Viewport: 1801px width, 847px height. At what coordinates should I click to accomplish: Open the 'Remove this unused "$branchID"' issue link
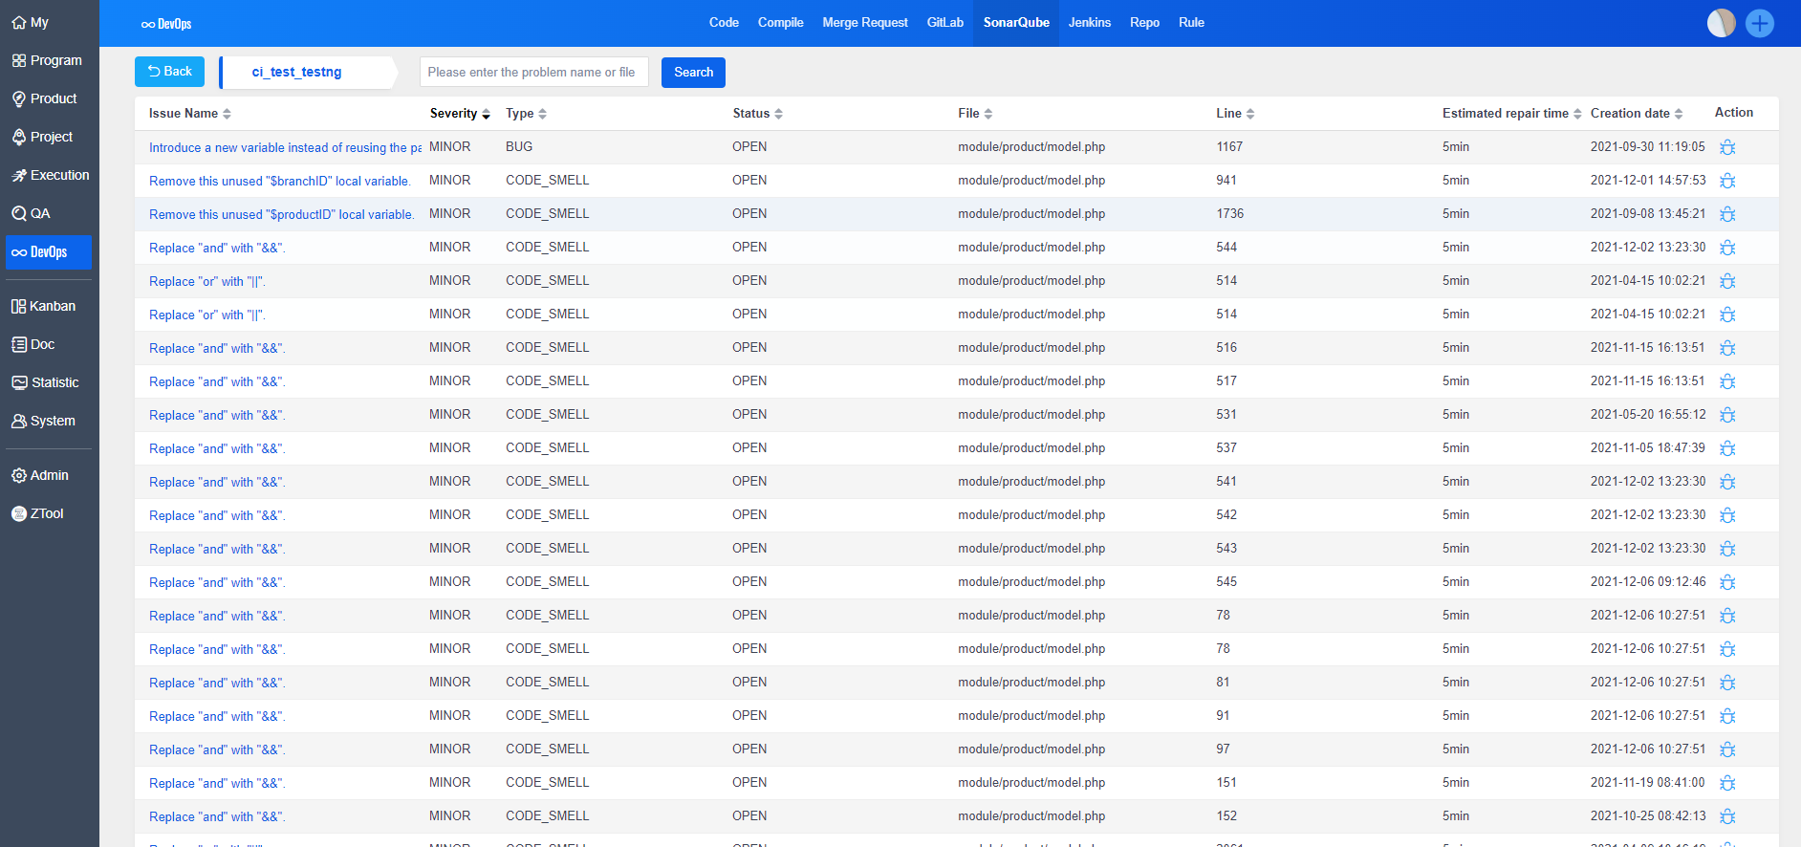pos(279,181)
